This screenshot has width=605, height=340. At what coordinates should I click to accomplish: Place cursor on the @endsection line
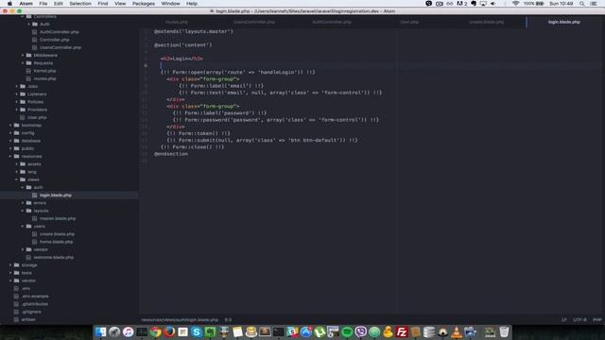point(171,154)
